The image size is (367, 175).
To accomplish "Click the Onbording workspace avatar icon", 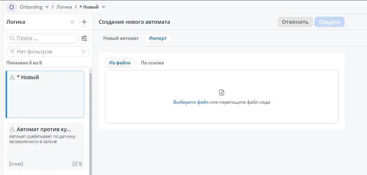I will [12, 7].
